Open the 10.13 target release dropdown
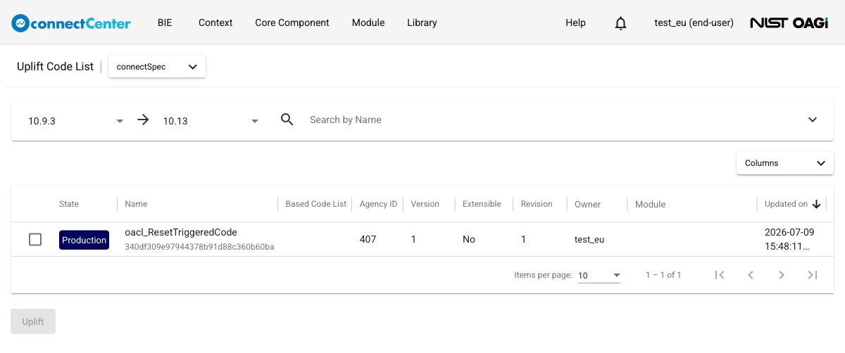 [211, 120]
